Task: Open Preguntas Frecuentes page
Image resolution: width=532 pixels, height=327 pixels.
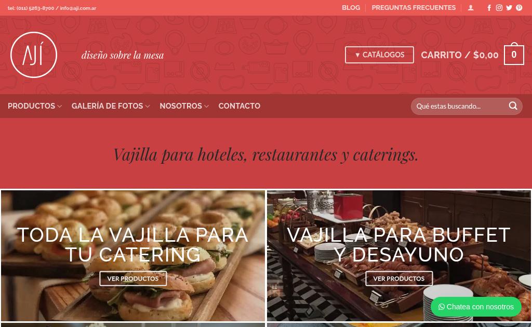Action: tap(414, 8)
